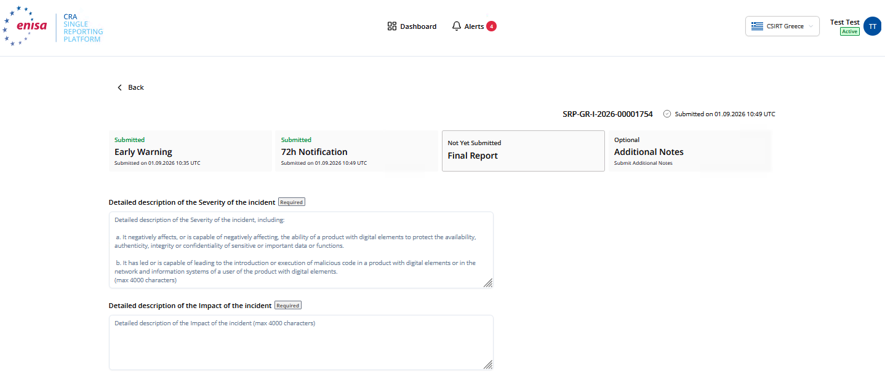Image resolution: width=885 pixels, height=380 pixels.
Task: Go Back to previous page
Action: point(130,87)
